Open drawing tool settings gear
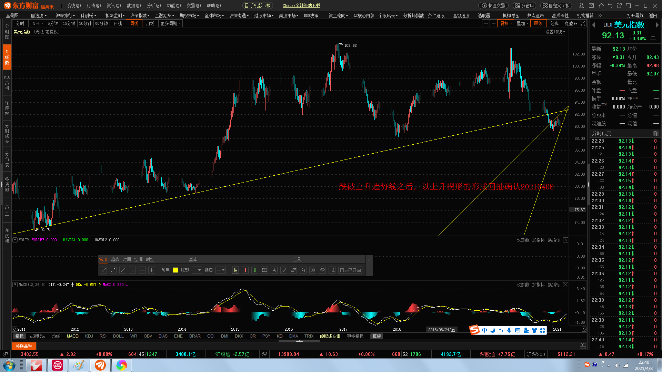The image size is (662, 372). pyautogui.click(x=313, y=270)
